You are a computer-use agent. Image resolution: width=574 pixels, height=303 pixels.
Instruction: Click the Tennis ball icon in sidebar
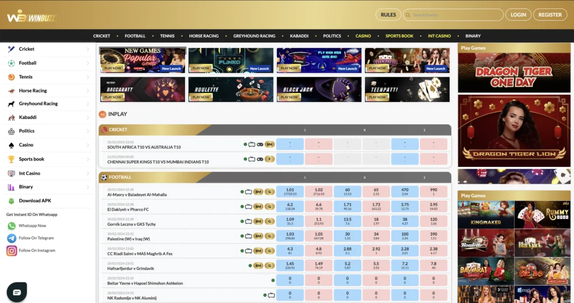point(11,77)
